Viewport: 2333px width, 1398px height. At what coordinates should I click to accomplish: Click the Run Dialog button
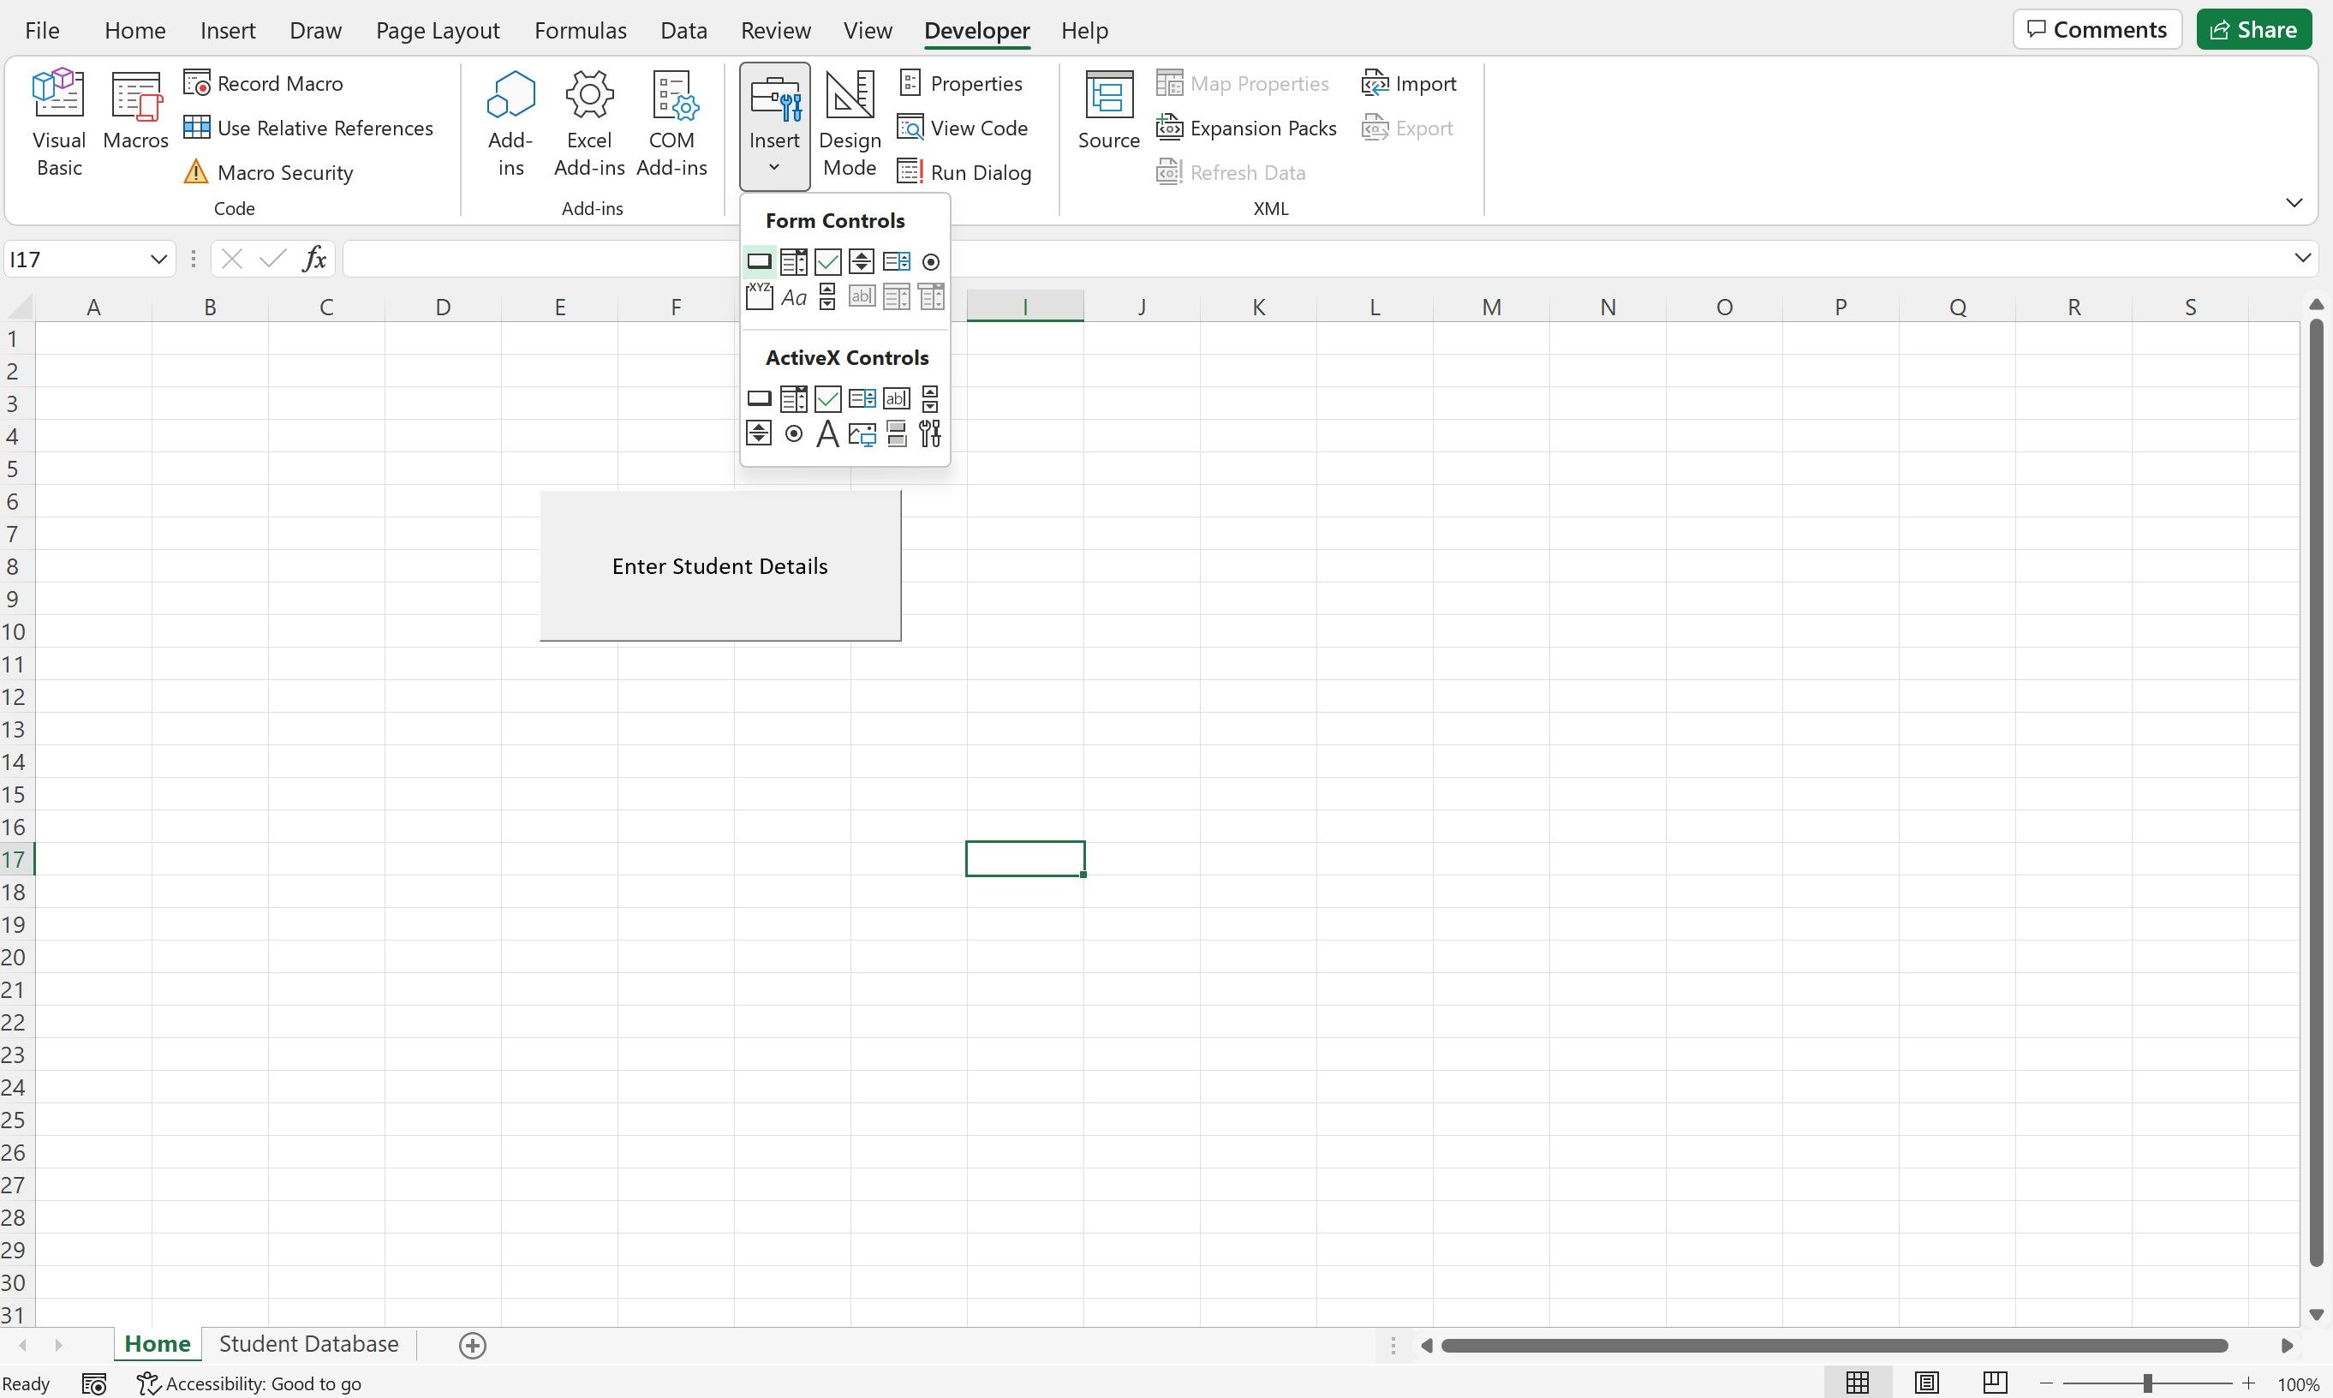pyautogui.click(x=965, y=171)
